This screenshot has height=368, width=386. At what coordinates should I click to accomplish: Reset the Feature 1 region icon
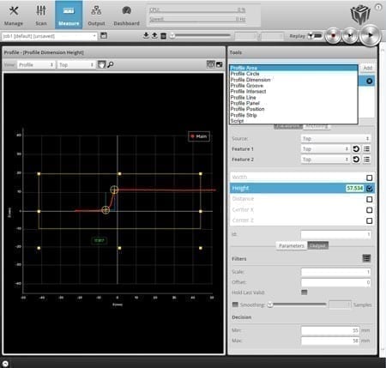click(356, 149)
